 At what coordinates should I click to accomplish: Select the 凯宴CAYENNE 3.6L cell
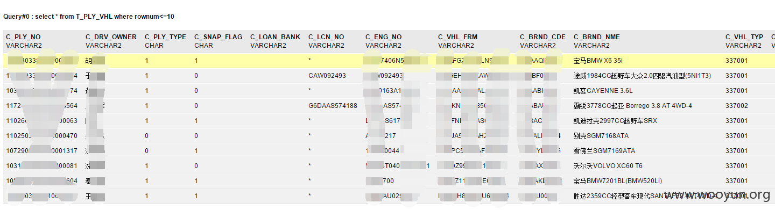pos(603,91)
